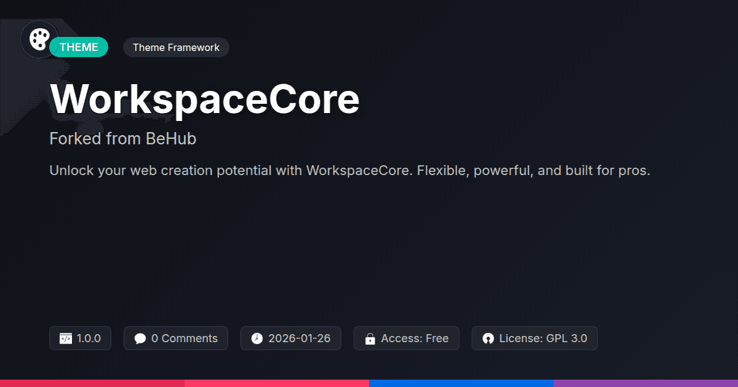
Task: Open the License: GPL 3.0 label
Action: click(542, 338)
